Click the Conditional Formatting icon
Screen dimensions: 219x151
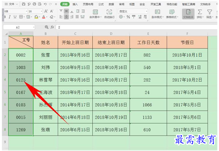point(158,12)
